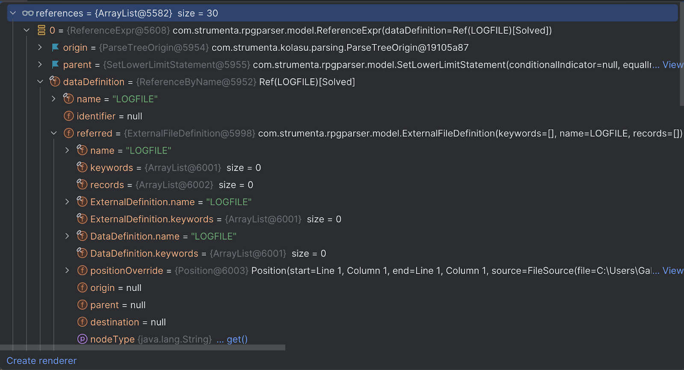Screen dimensions: 684x370
Task: Click the property icon beside nodeType
Action: [x=82, y=339]
